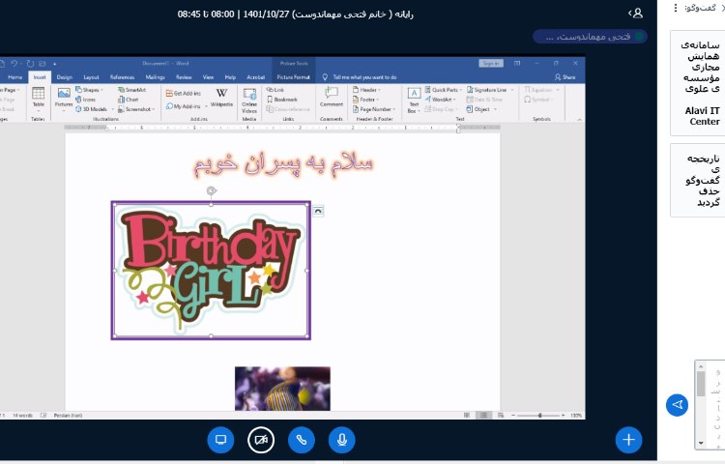Screen dimensions: 725x464
Task: Switch to the Design ribbon tab
Action: point(64,76)
